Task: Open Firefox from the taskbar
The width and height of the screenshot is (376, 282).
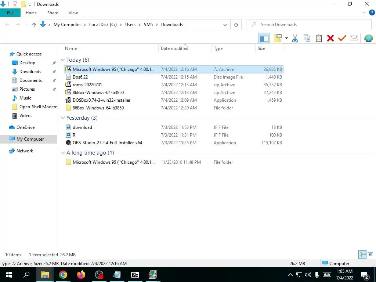Action: click(81, 275)
